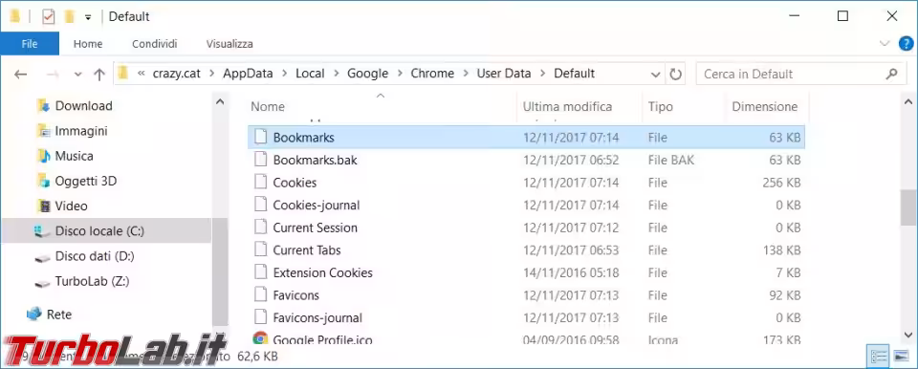Click the User Data breadcrumb segment

pyautogui.click(x=504, y=74)
